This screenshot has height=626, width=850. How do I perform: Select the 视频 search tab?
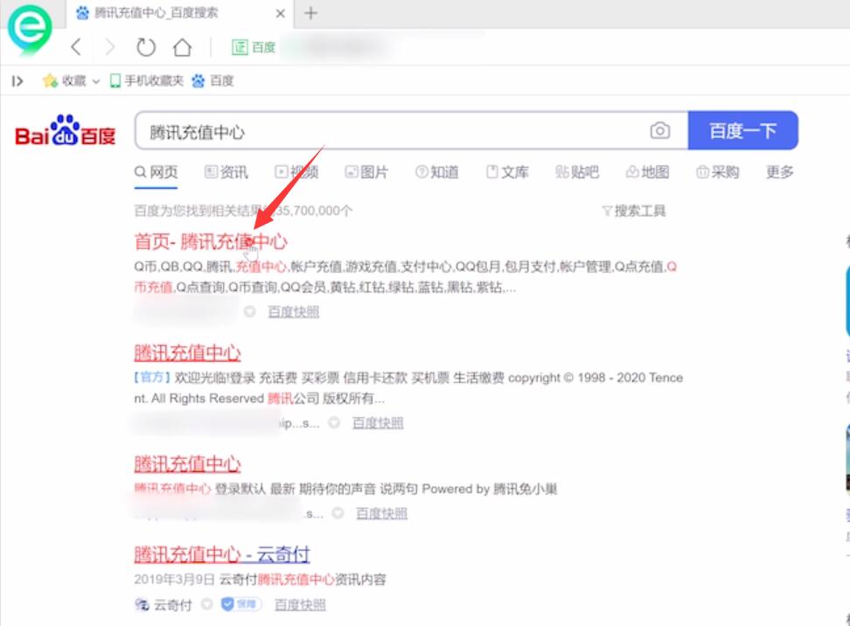click(296, 172)
